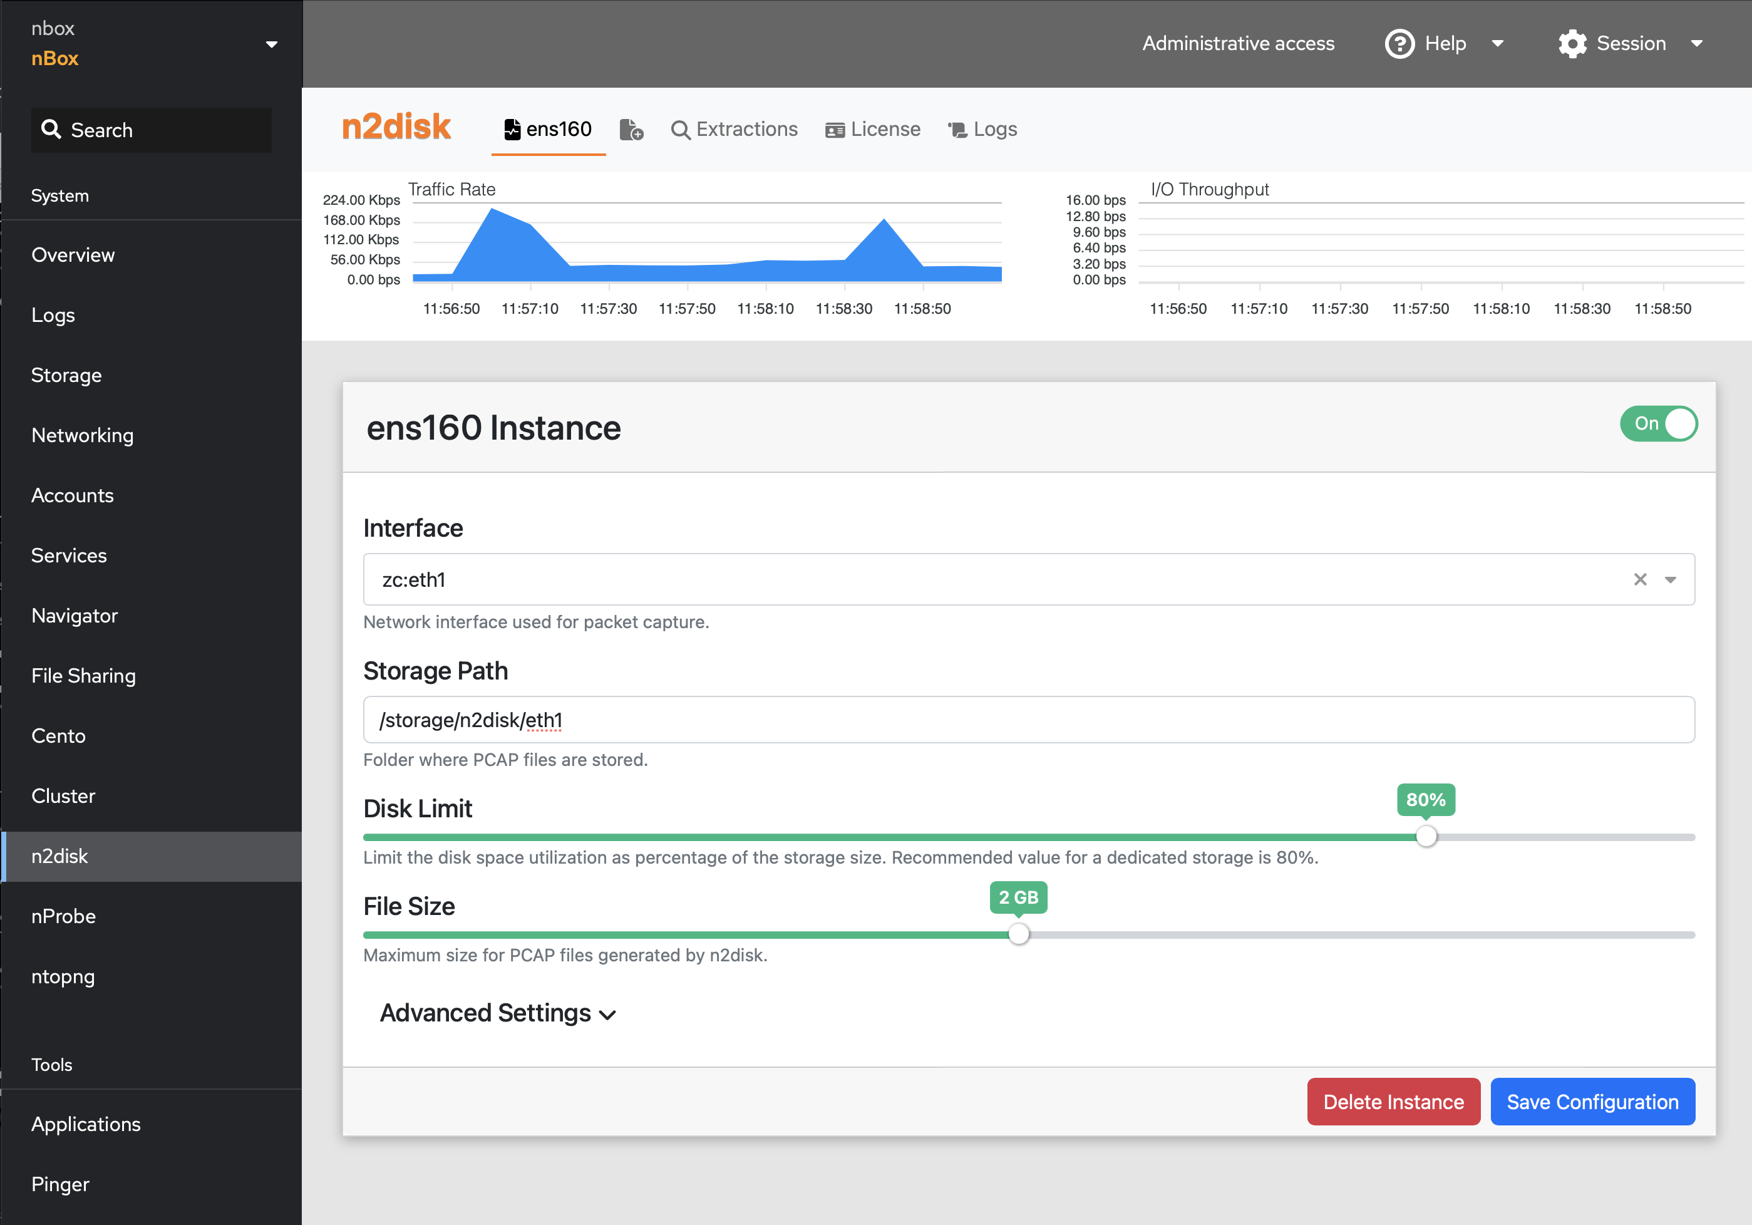Open the nBox host dropdown arrow
The height and width of the screenshot is (1225, 1752).
272,44
